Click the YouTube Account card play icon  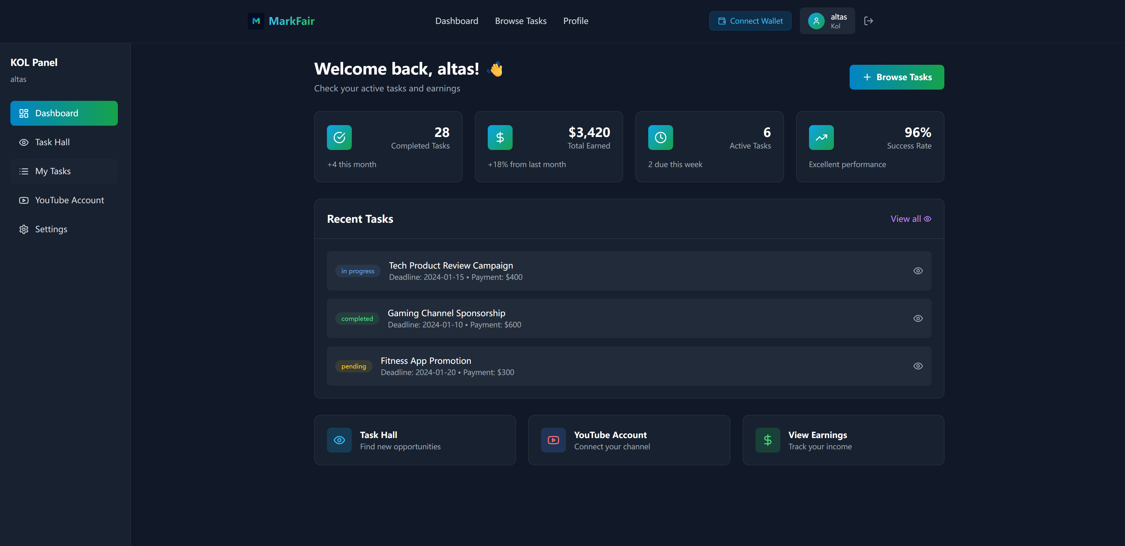pyautogui.click(x=553, y=440)
